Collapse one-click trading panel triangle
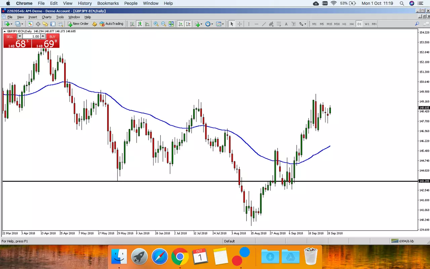 (x=5, y=31)
